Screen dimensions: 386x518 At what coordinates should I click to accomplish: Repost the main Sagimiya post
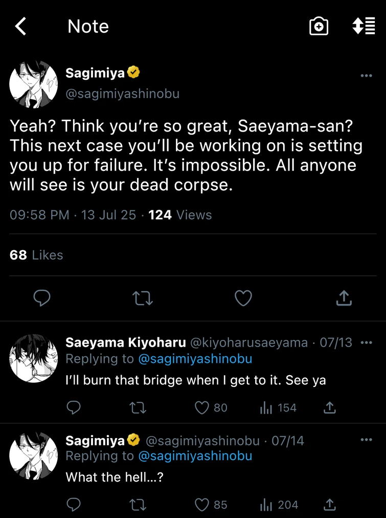142,298
